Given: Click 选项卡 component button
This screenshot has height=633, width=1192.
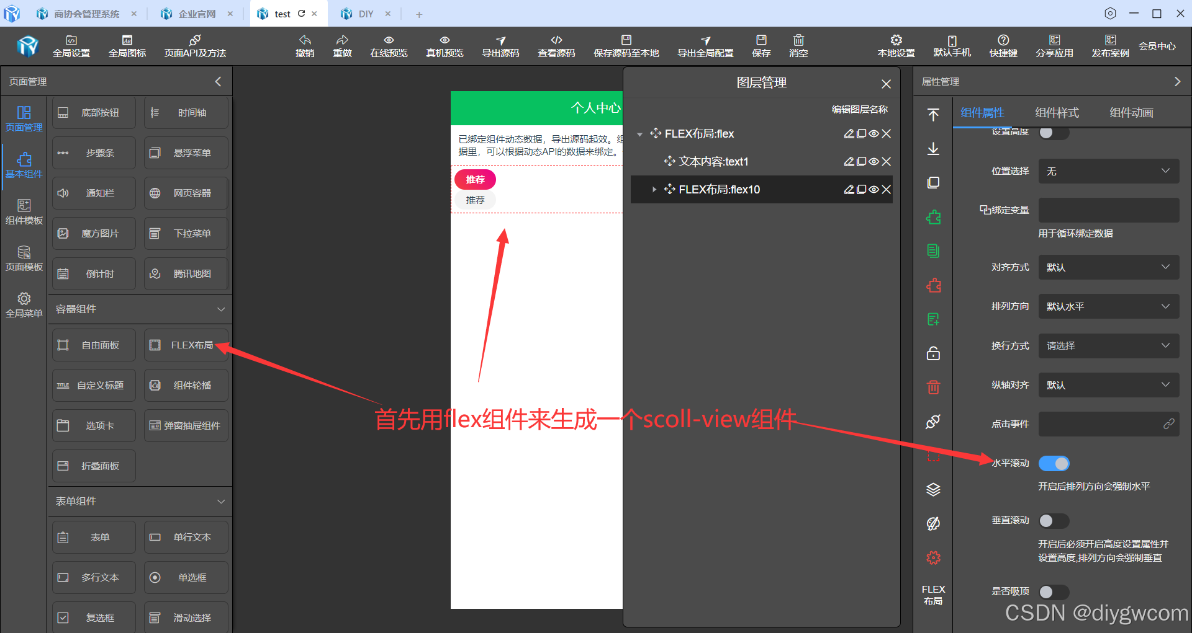Looking at the screenshot, I should tap(94, 425).
